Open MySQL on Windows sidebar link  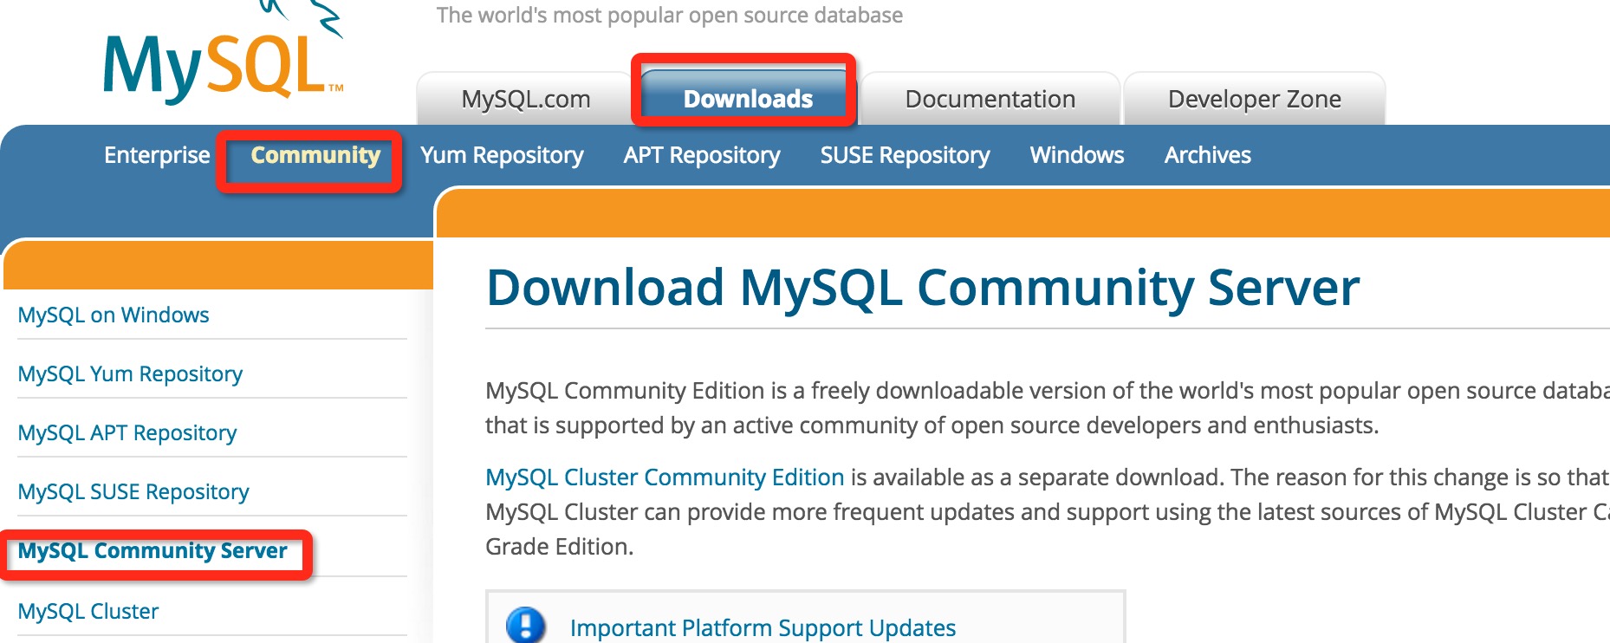pos(114,315)
